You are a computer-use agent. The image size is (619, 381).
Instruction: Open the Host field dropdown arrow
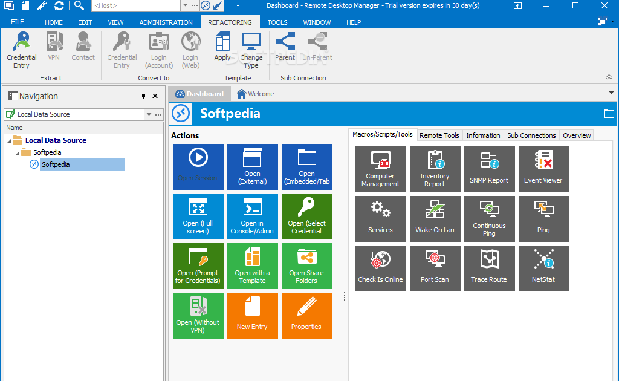click(185, 5)
